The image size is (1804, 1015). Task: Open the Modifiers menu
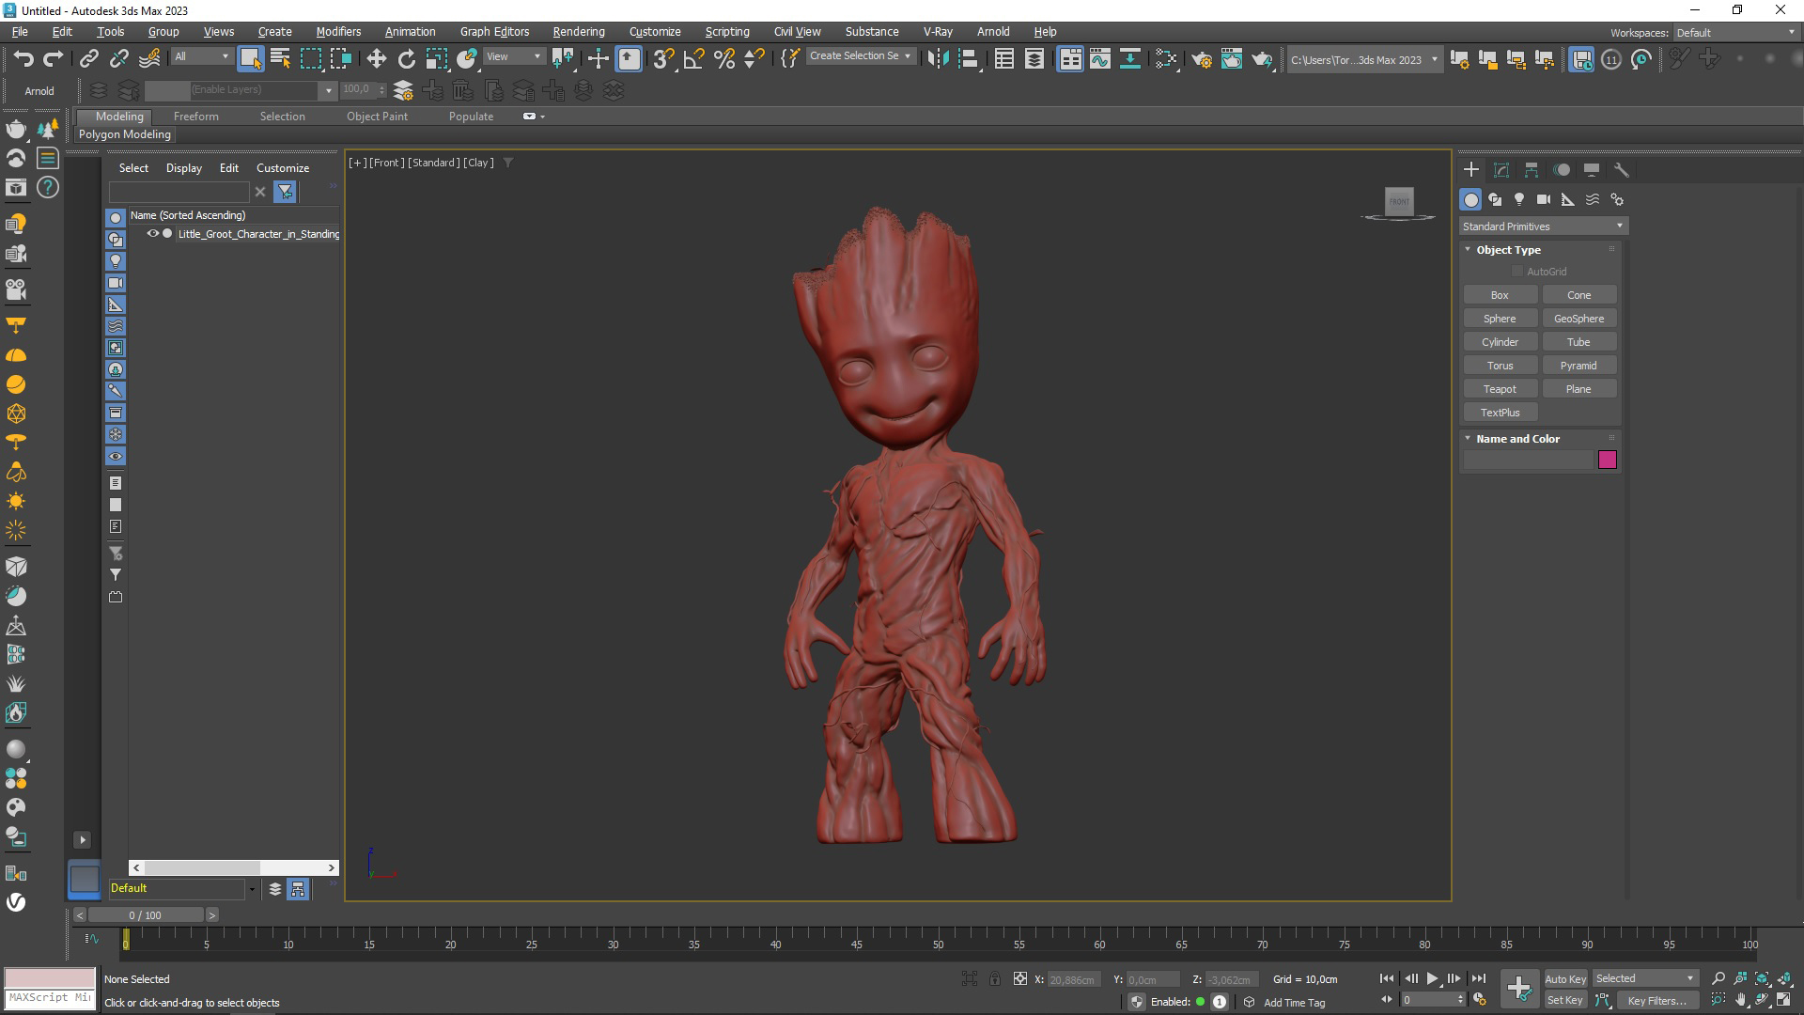338,31
